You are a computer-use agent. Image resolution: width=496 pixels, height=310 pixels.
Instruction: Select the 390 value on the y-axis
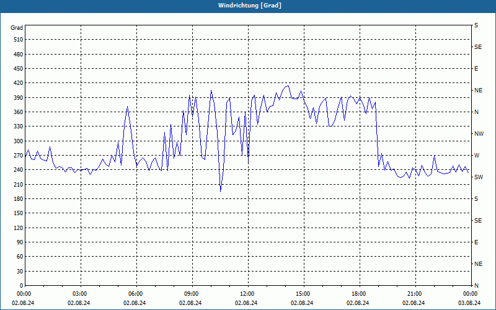pyautogui.click(x=19, y=98)
